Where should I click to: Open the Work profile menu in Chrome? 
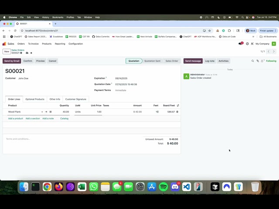click(x=251, y=31)
